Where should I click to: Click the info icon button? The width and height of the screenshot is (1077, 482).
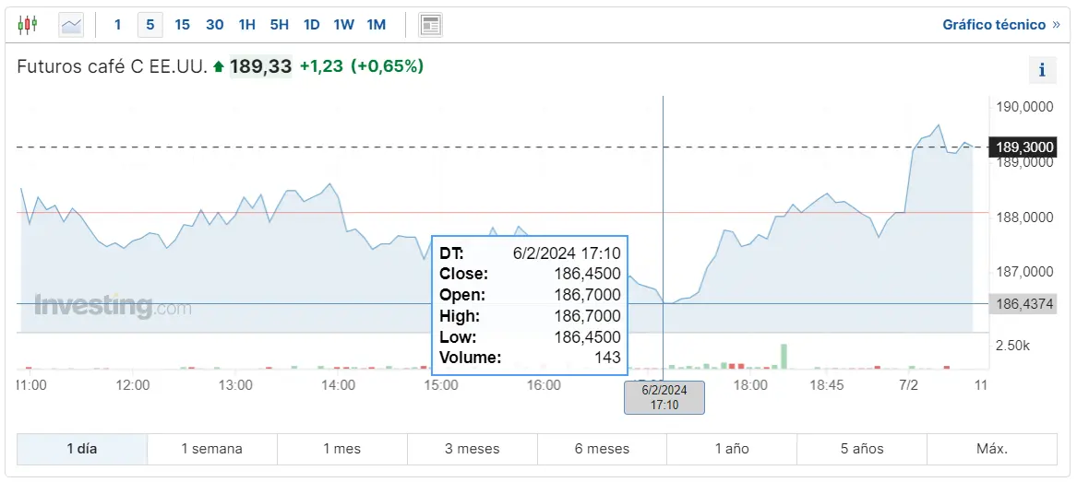click(1042, 69)
